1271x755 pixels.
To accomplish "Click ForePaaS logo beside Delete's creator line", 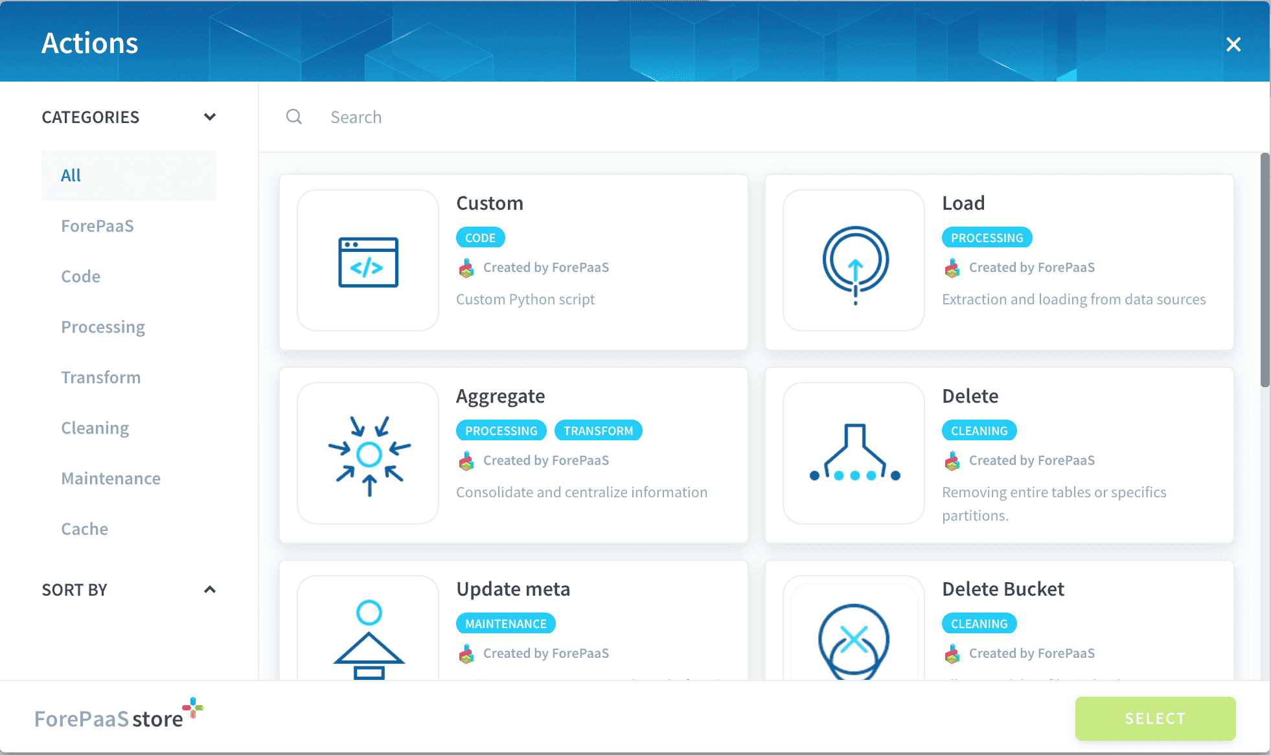I will coord(952,460).
